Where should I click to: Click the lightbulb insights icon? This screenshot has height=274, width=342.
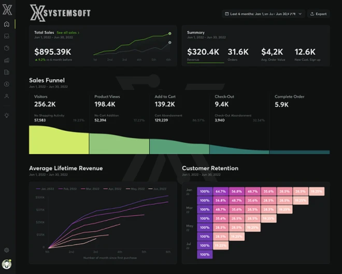point(7,115)
